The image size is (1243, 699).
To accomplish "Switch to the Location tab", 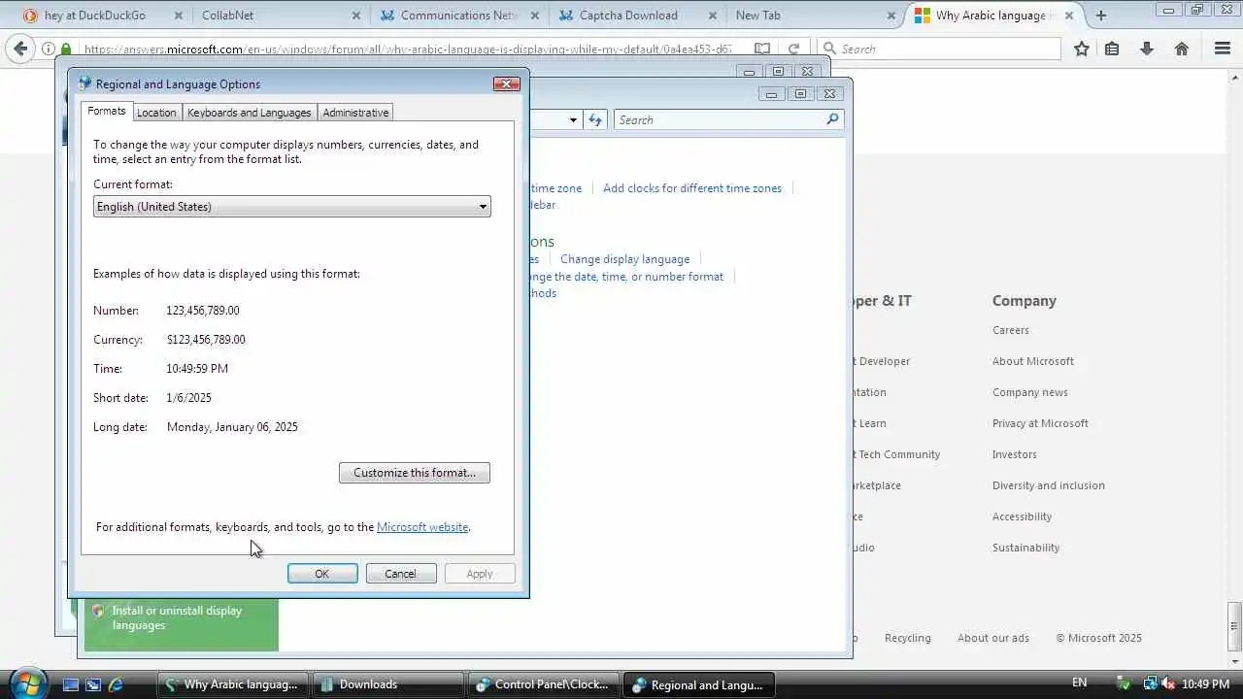I will coord(156,113).
